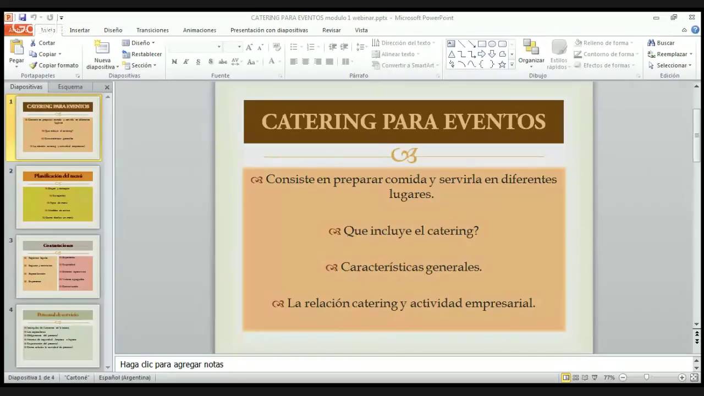Clear all formatting eraser icon
704x396 pixels.
(277, 47)
